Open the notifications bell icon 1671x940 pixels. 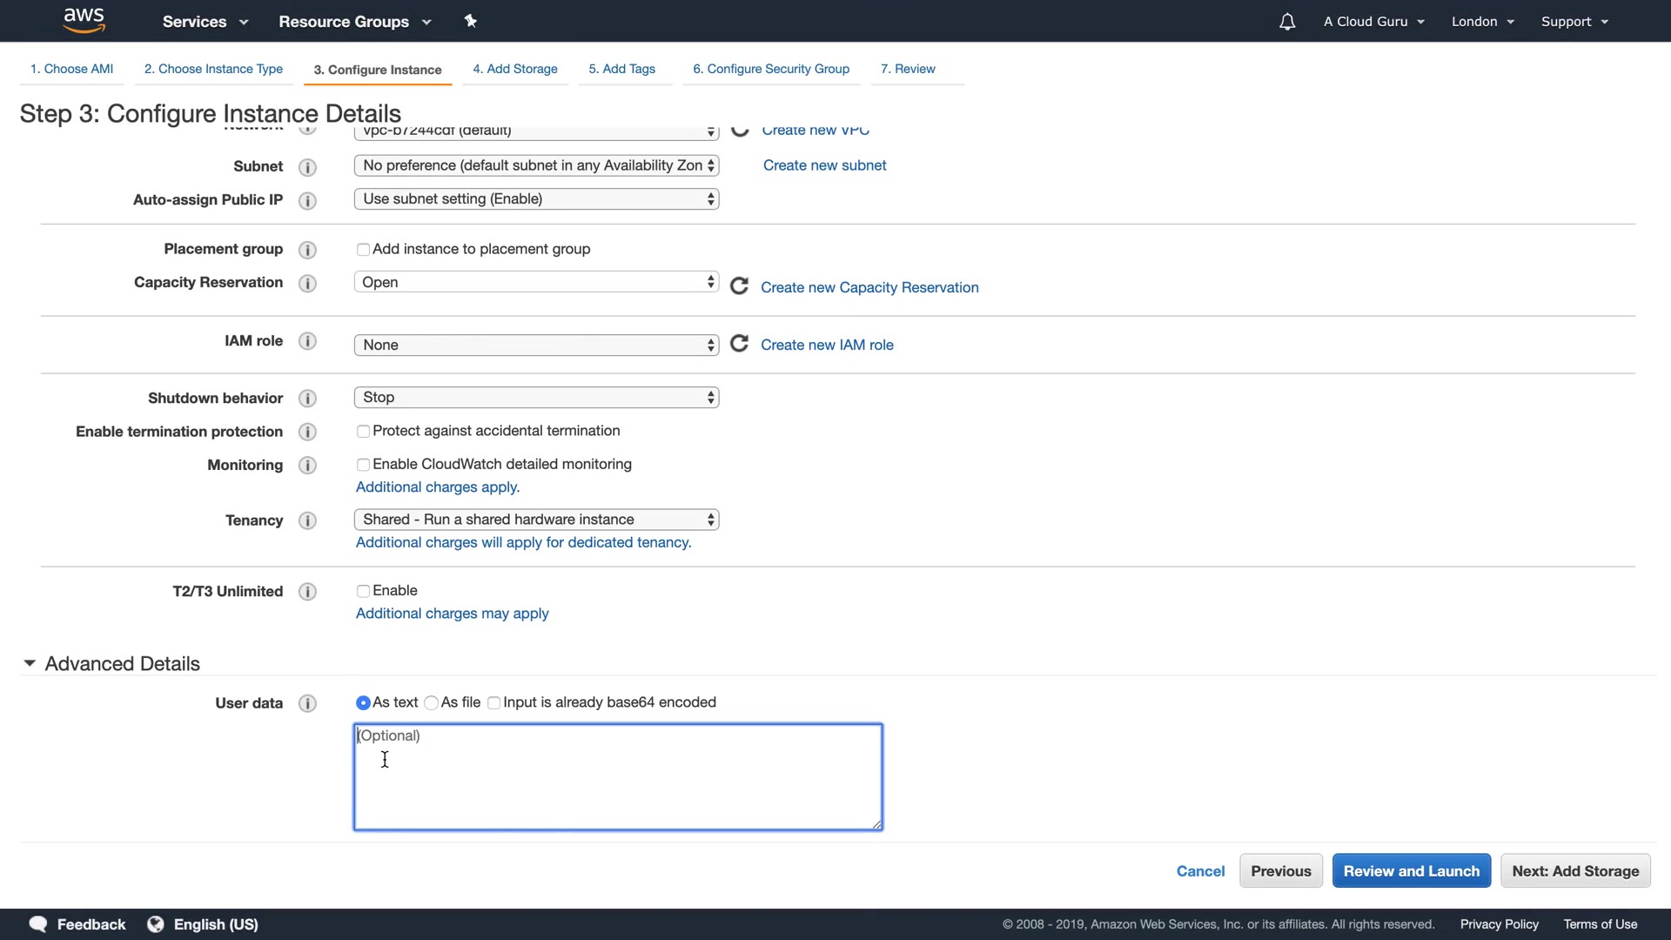pos(1287,22)
